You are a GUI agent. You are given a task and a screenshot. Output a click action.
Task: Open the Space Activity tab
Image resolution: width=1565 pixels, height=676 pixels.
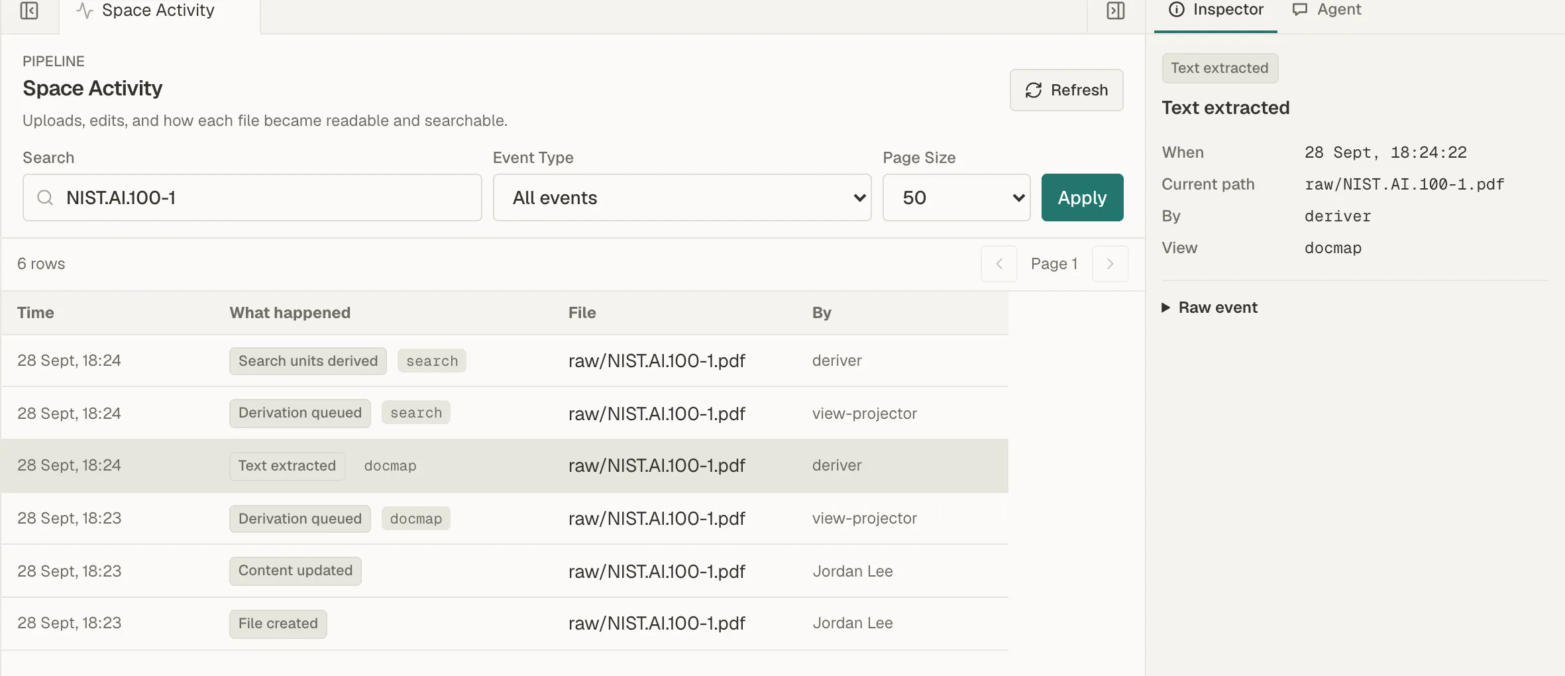click(x=160, y=12)
